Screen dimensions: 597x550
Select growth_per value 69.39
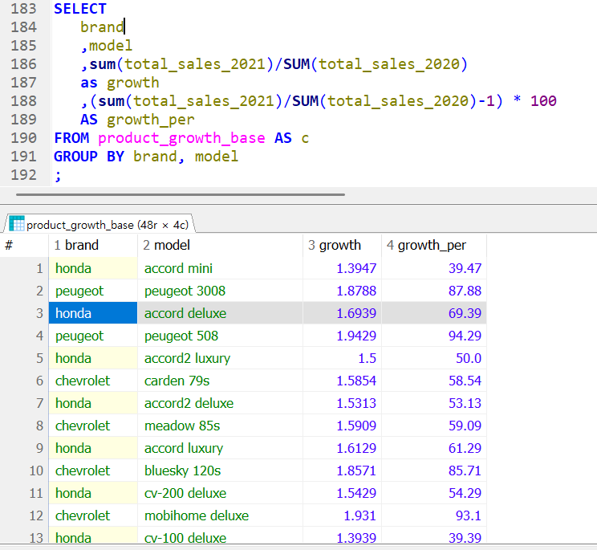click(x=434, y=313)
